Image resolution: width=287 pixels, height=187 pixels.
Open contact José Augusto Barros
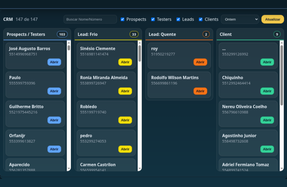(54, 62)
